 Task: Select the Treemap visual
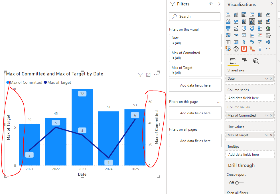click(260, 28)
